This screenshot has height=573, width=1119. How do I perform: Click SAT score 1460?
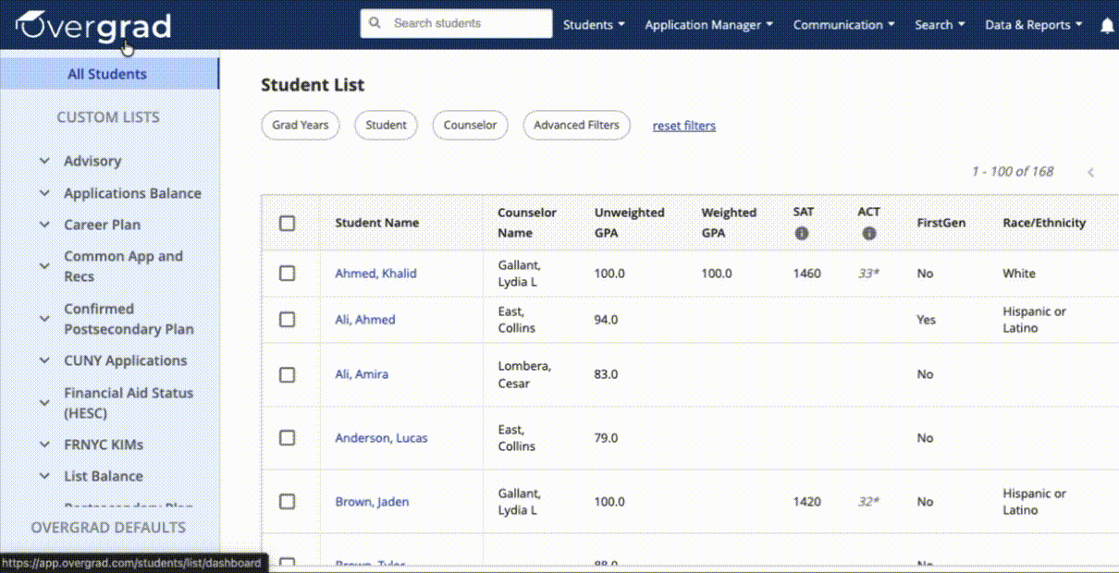pyautogui.click(x=806, y=274)
